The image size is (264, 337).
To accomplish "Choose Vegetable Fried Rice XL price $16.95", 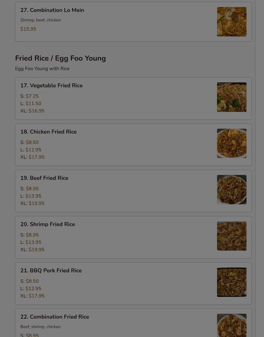I will click(x=37, y=111).
